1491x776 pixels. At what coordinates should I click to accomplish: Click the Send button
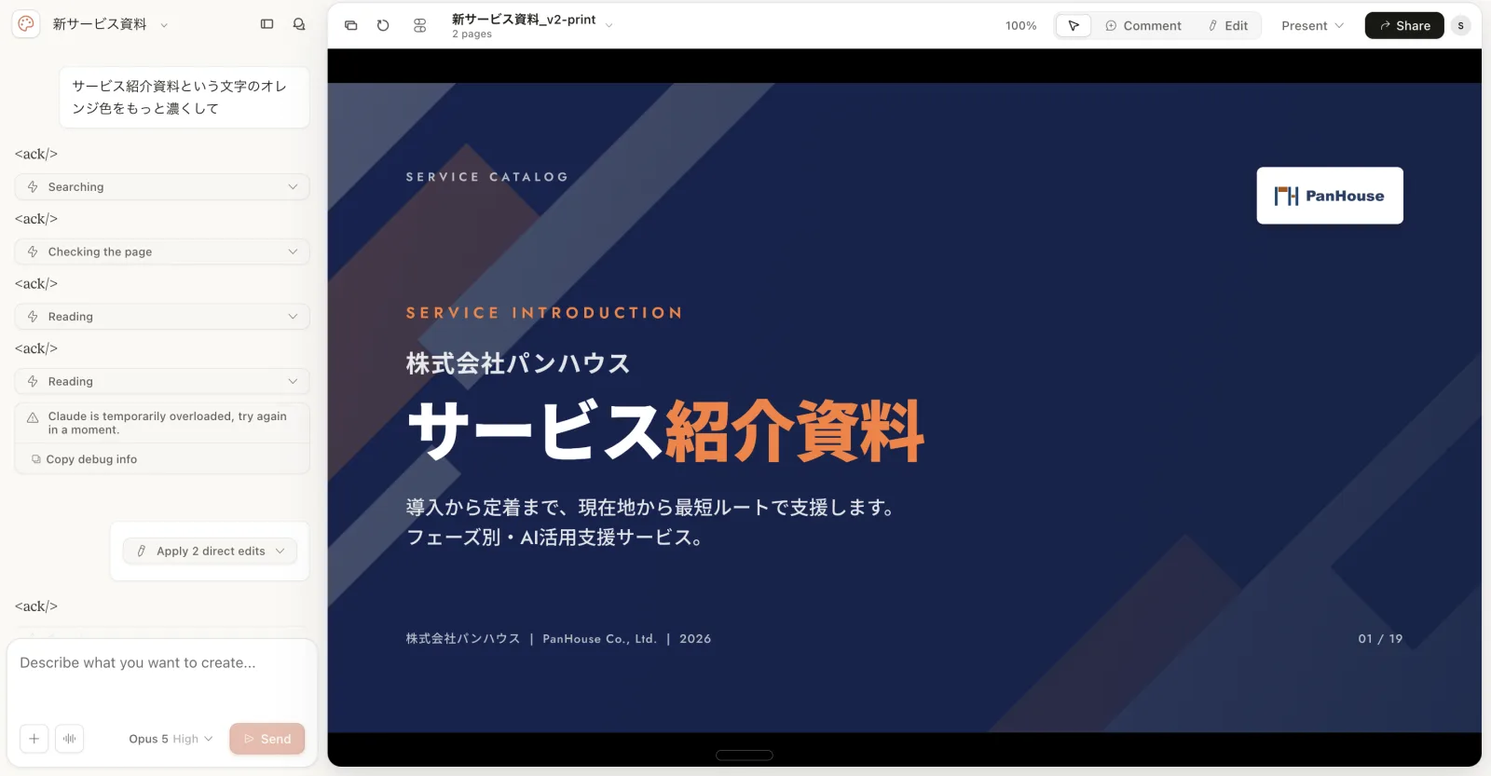point(267,739)
